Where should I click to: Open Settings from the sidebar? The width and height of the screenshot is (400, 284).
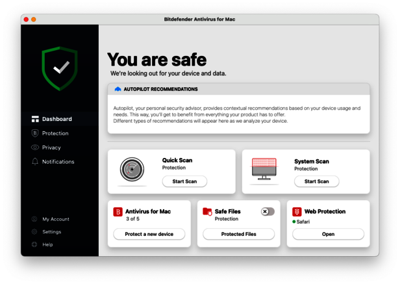pos(51,232)
